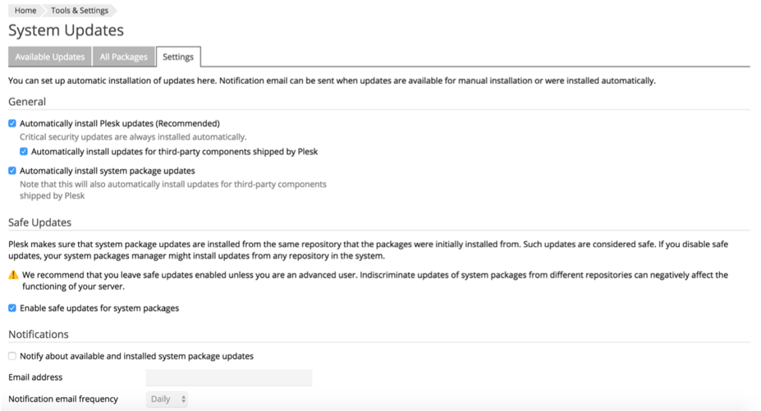The height and width of the screenshot is (411, 761).
Task: Click the System Updates page heading
Action: (x=66, y=30)
